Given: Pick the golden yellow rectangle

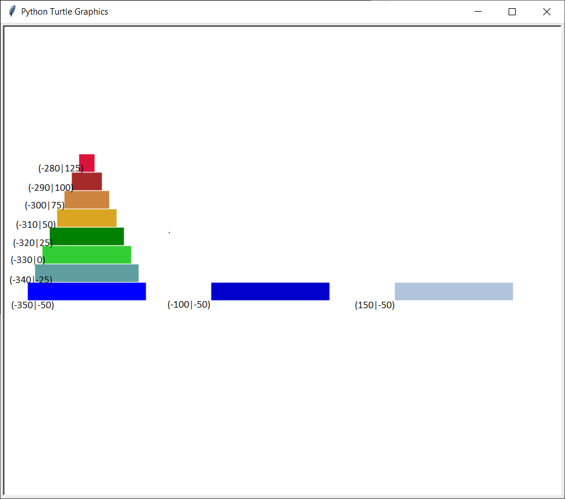Looking at the screenshot, I should (88, 218).
